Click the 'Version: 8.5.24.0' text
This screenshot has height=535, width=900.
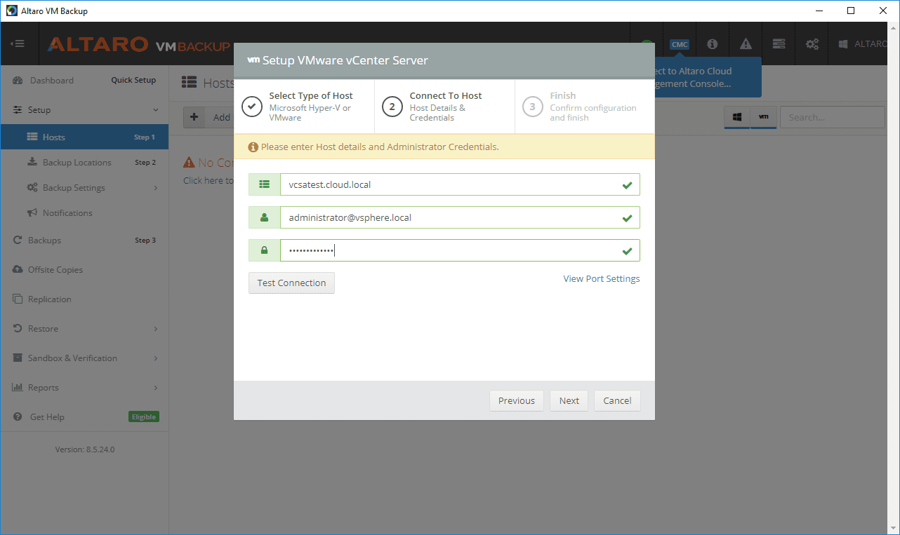(x=85, y=449)
